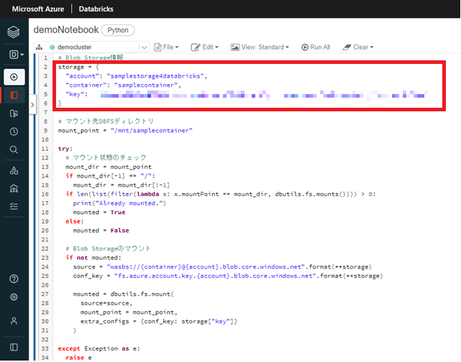This screenshot has height=362, width=461.
Task: Click the Databricks layers logo icon
Action: [x=14, y=32]
